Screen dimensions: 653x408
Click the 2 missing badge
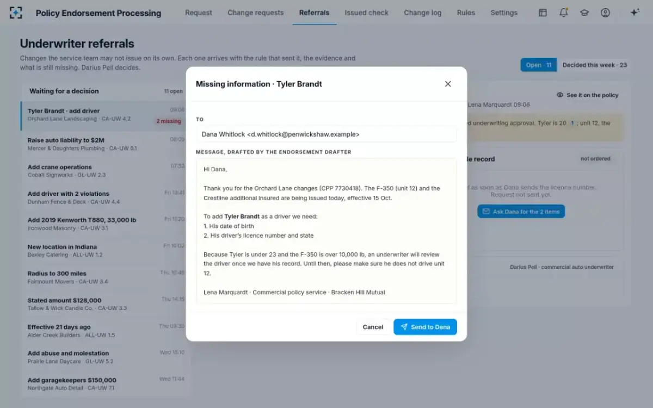click(169, 121)
